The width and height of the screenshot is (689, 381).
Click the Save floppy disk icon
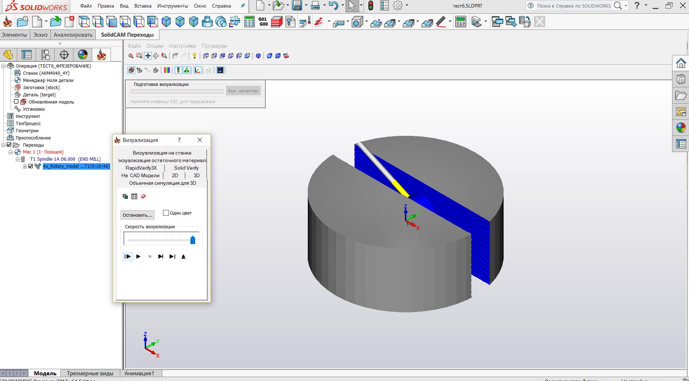point(297,5)
